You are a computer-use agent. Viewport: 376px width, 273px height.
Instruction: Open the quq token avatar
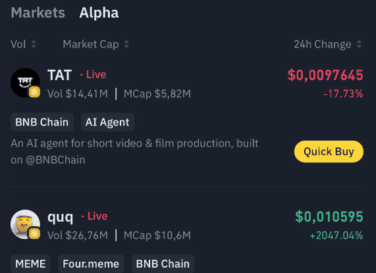coord(25,224)
